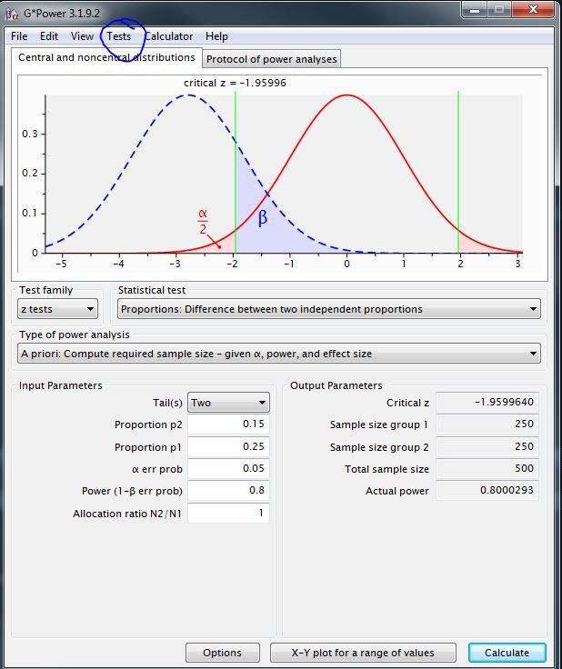Open the Help menu
562x669 pixels.
pyautogui.click(x=216, y=36)
